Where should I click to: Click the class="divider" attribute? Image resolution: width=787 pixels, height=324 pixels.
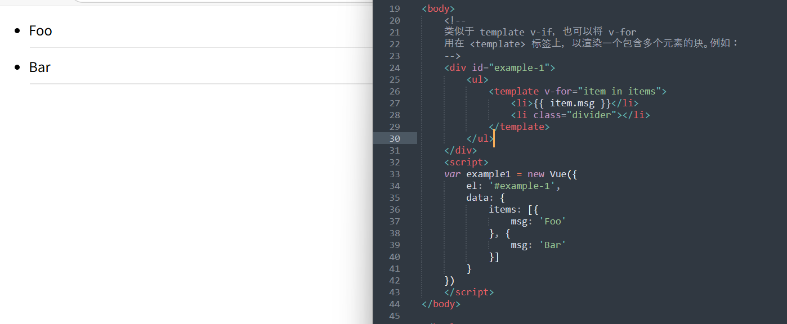(x=575, y=115)
